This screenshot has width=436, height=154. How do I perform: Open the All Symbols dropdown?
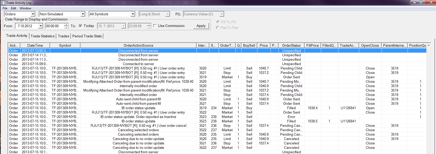coord(133,14)
